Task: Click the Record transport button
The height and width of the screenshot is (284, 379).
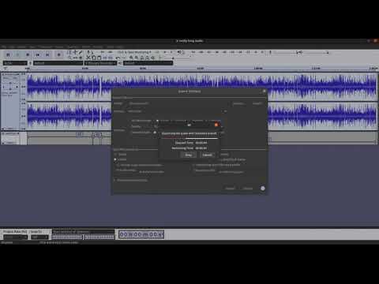Action: pos(58,54)
